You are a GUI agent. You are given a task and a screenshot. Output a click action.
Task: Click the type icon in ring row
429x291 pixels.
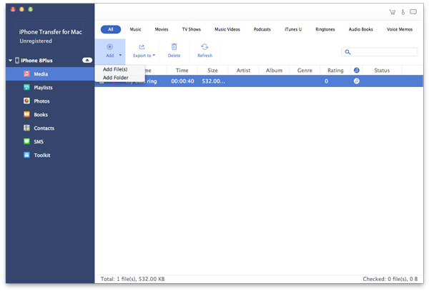[x=357, y=81]
